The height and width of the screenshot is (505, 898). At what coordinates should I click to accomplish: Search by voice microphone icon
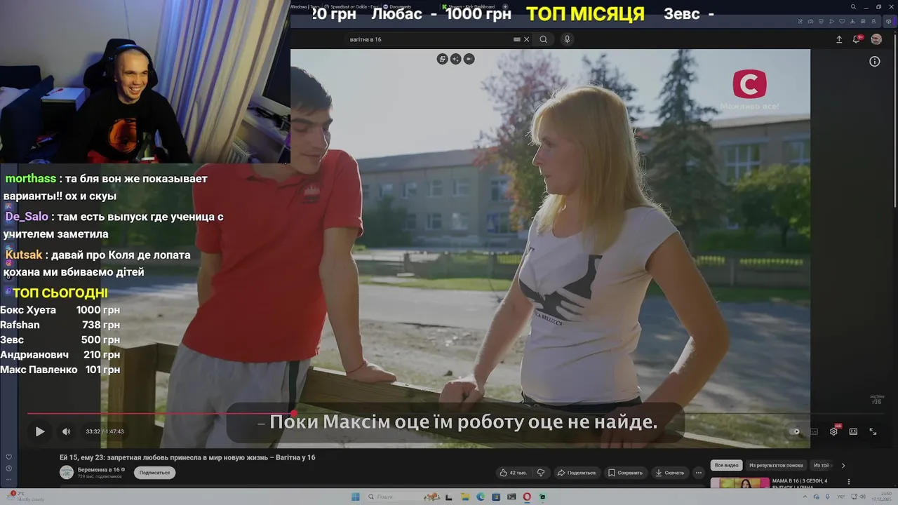[x=567, y=39]
